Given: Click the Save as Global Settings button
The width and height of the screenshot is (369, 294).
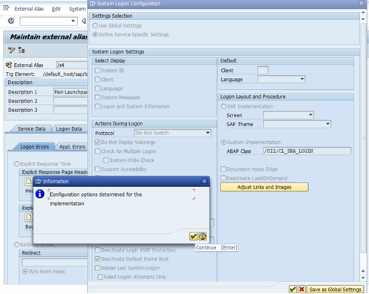Looking at the screenshot, I should (336, 290).
